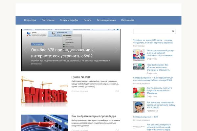
Task: Click the WEBSITE construction thumbnail
Action: pos(45,91)
